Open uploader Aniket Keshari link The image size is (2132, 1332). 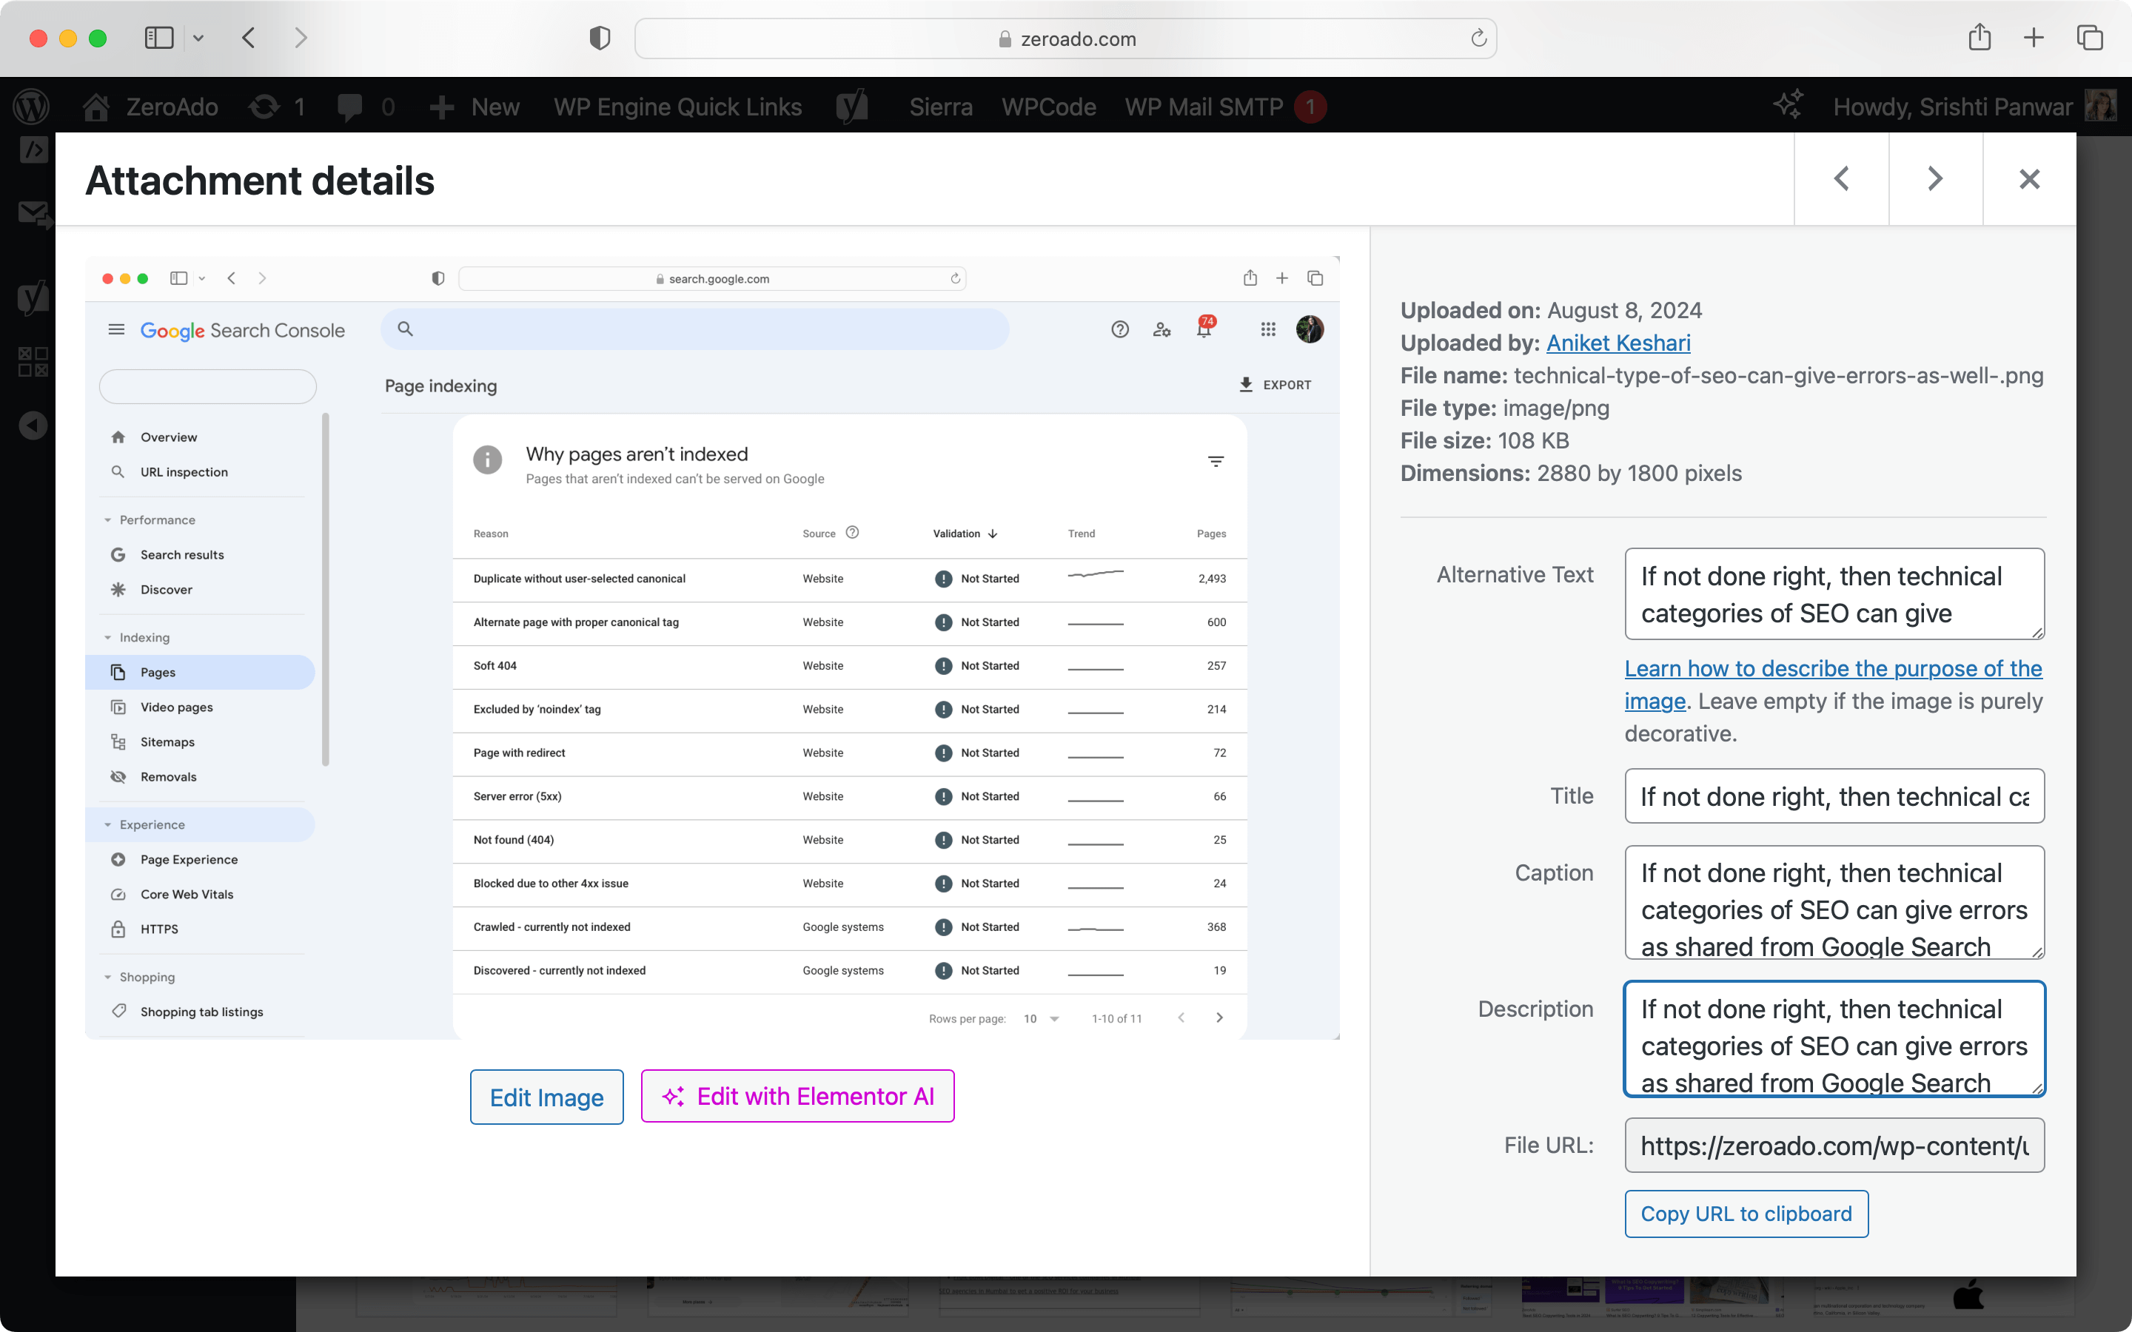click(x=1618, y=343)
